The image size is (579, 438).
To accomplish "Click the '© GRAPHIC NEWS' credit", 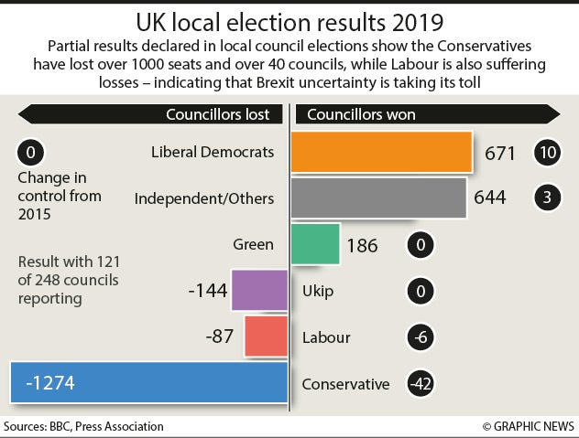I will (526, 426).
